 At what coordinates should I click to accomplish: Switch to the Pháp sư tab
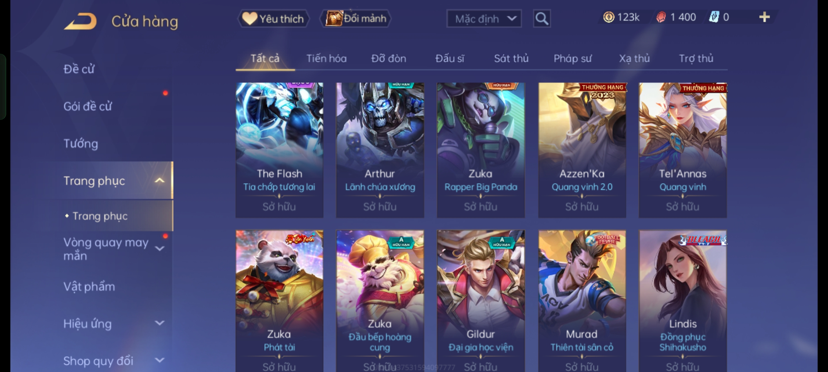click(572, 59)
